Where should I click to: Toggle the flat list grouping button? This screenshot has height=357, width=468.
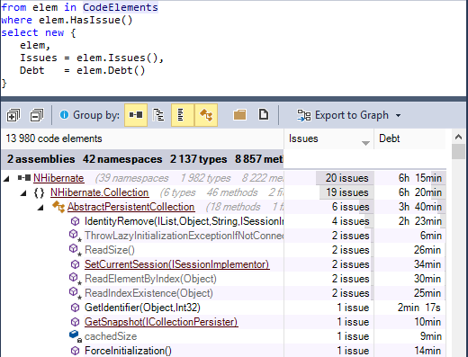pos(183,115)
